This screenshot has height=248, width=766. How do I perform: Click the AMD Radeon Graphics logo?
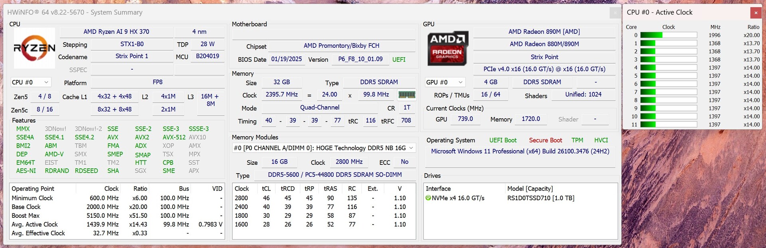pyautogui.click(x=448, y=48)
